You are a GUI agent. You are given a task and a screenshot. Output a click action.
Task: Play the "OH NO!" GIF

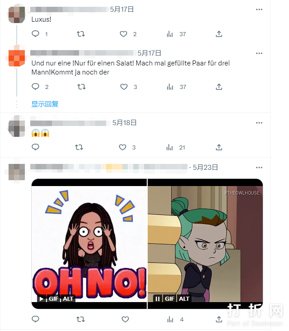click(x=42, y=298)
